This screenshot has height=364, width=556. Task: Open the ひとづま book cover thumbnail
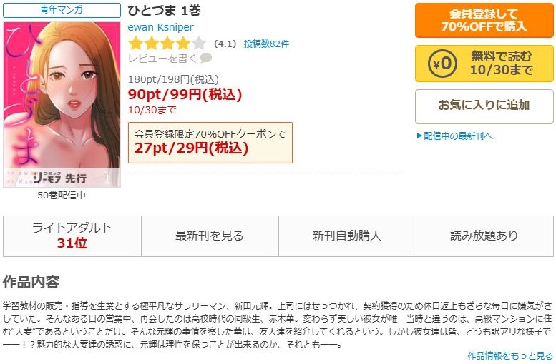(62, 105)
